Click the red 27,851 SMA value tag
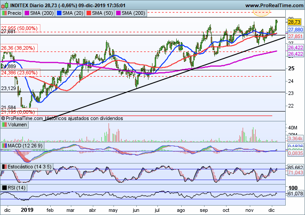Viewport: 305px width, 215px height. (296, 36)
